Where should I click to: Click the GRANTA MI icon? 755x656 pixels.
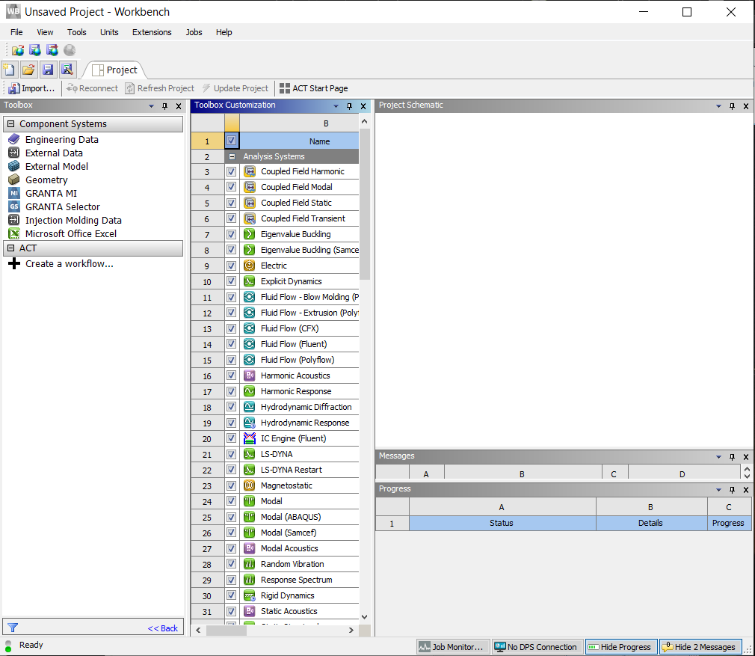(13, 194)
